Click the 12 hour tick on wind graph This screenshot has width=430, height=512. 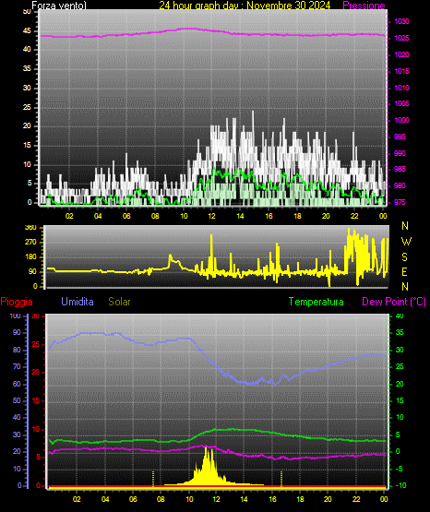(x=211, y=216)
